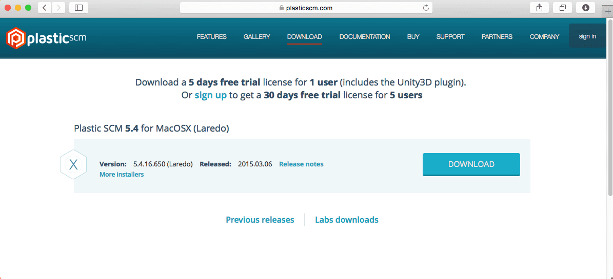Viewport: 613px width, 279px height.
Task: Toggle the Safari sidebar button
Action: [x=78, y=7]
